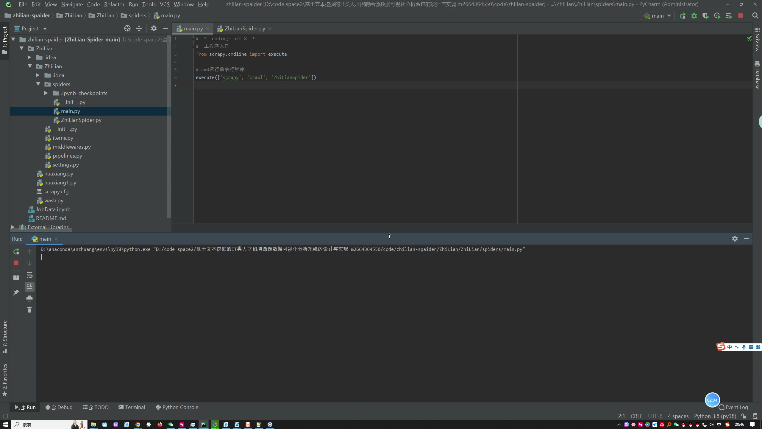Toggle pin tab icon in Run panel

tap(16, 292)
